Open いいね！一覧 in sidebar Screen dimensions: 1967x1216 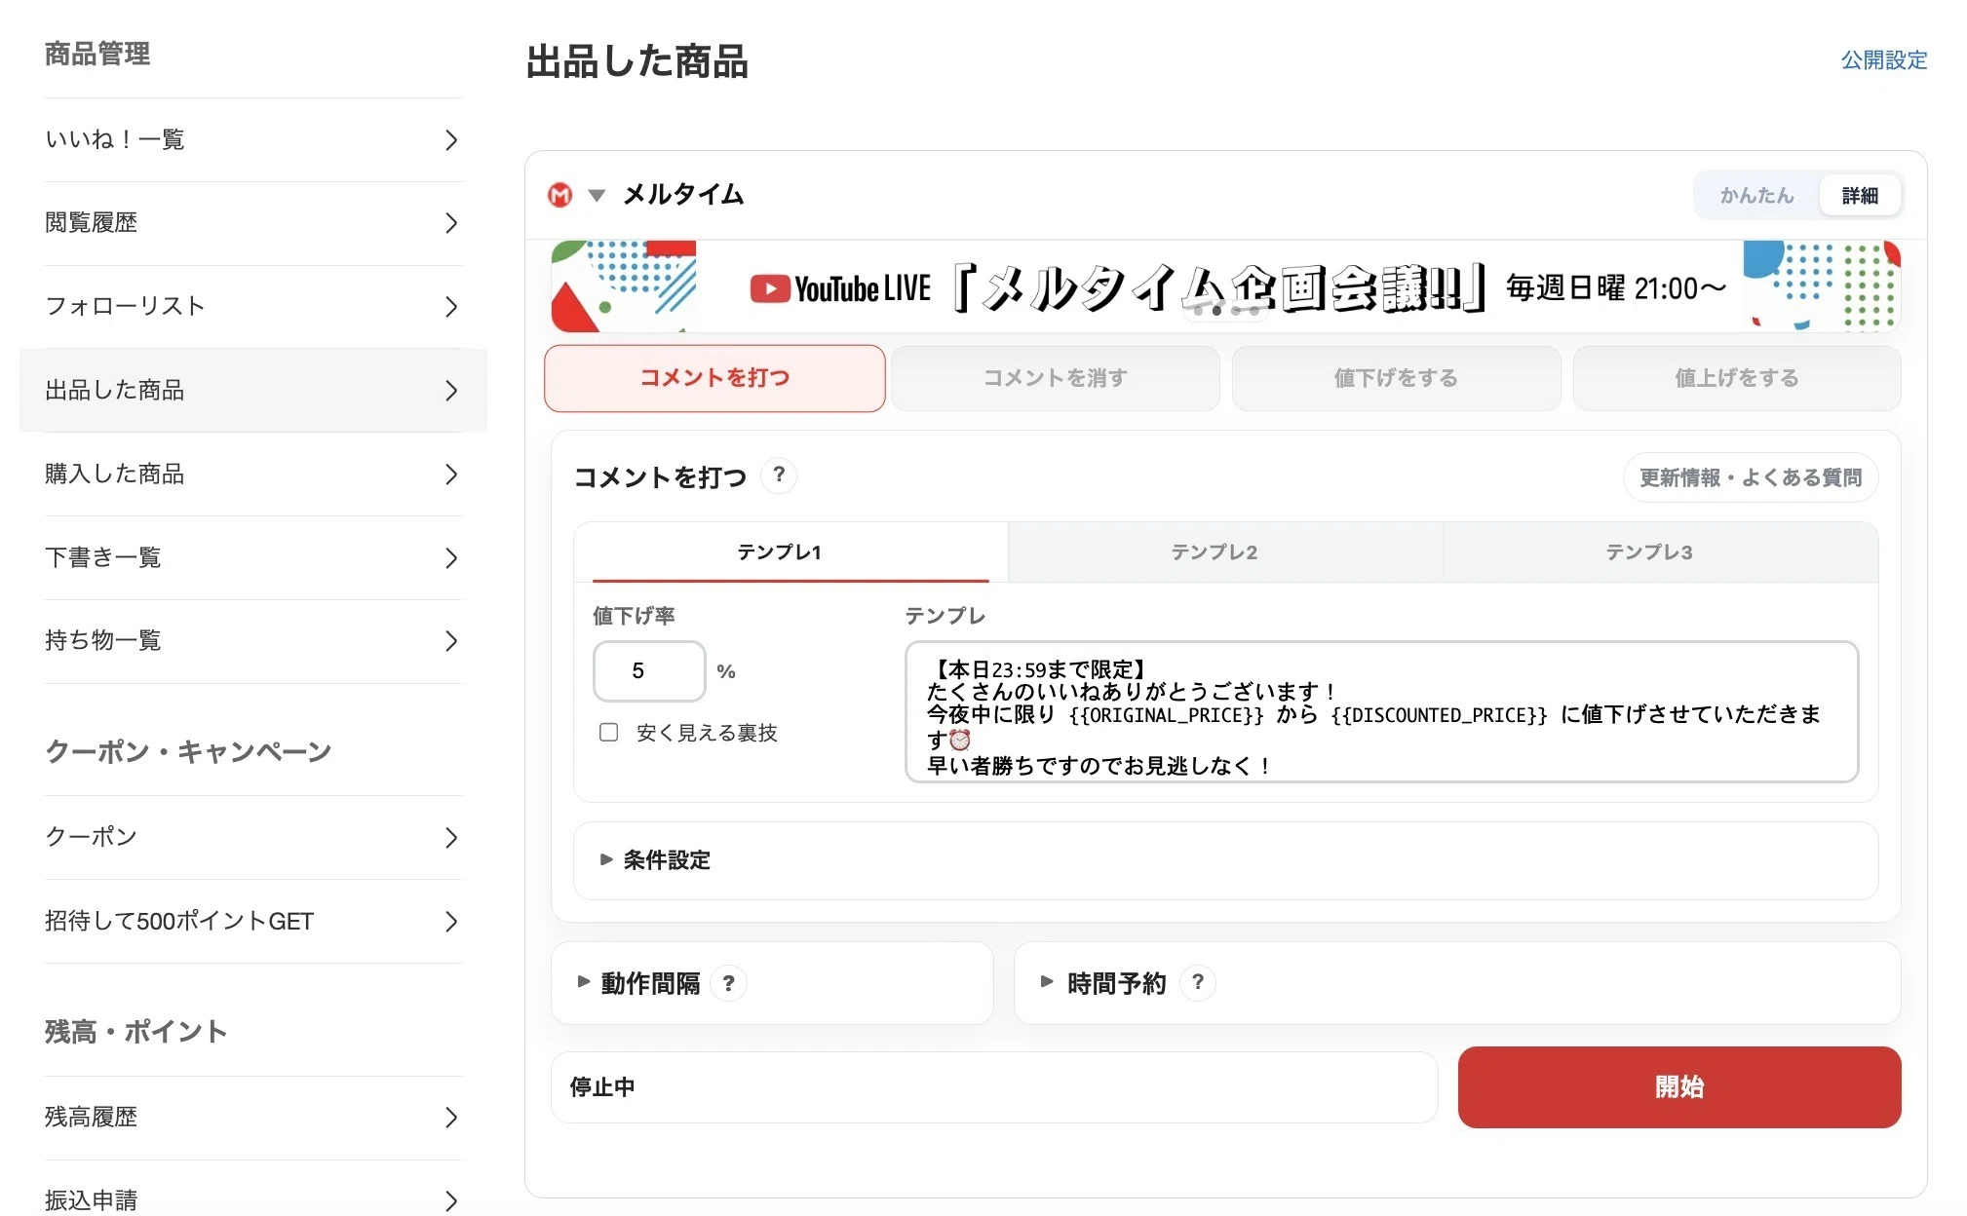coord(252,140)
